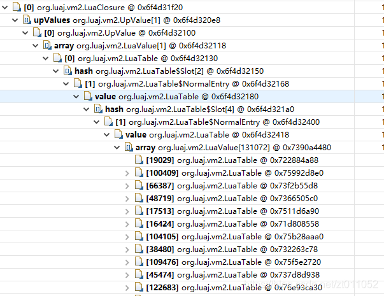Click object icon of value @ 0x6f4d32418

[x=119, y=134]
